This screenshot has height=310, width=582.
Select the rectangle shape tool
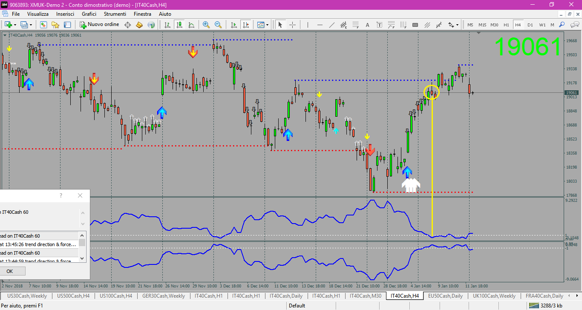point(415,25)
